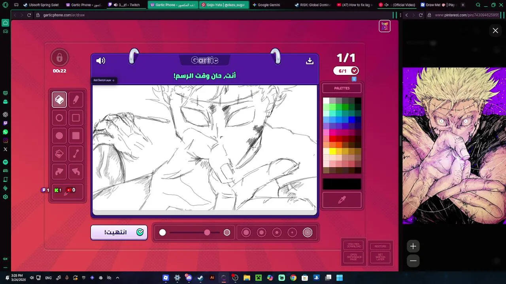506x284 pixels.
Task: Open the extension icon in page corner
Action: click(x=385, y=26)
